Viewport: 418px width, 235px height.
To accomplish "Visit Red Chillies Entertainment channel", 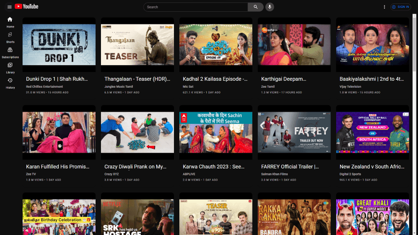I will click(x=45, y=87).
